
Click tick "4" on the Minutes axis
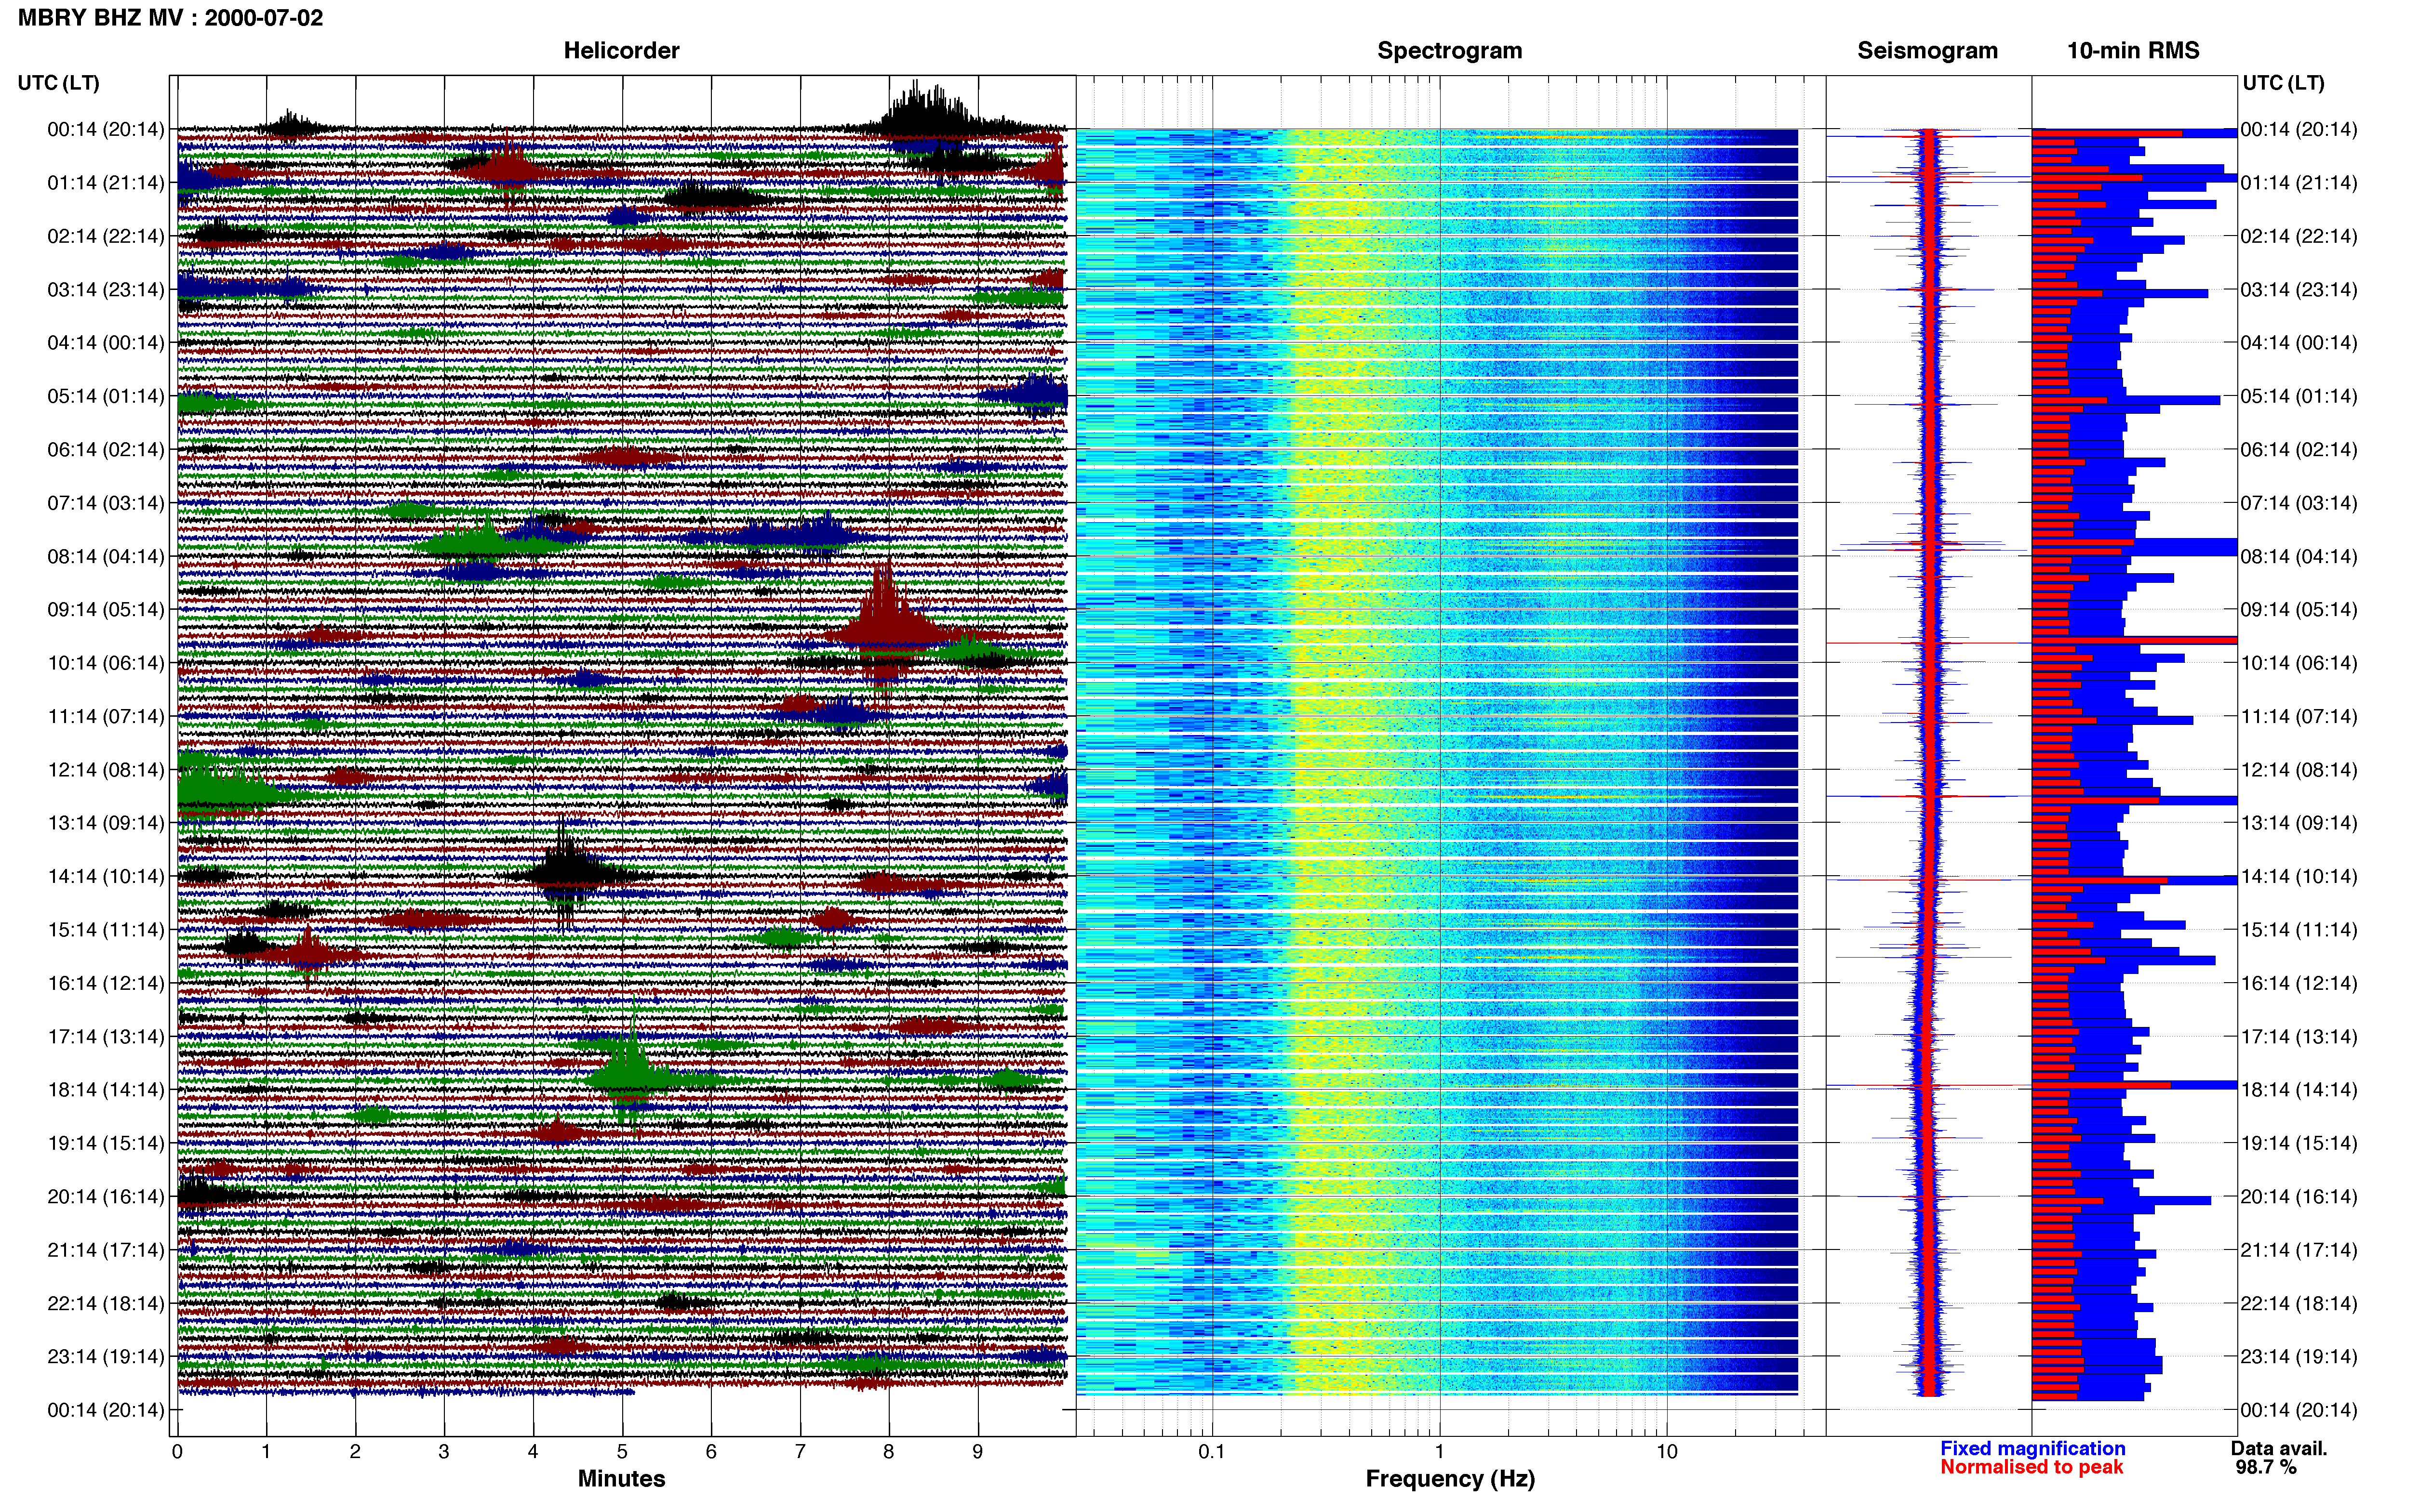pos(533,1452)
